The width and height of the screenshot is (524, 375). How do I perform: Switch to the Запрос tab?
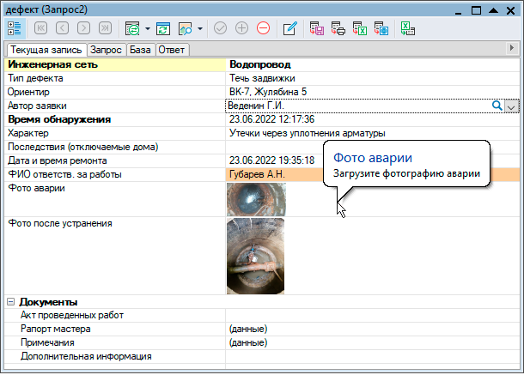107,50
